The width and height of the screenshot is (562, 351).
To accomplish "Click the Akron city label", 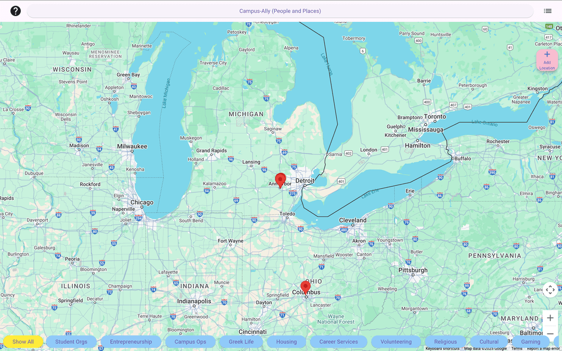I will 359,241.
